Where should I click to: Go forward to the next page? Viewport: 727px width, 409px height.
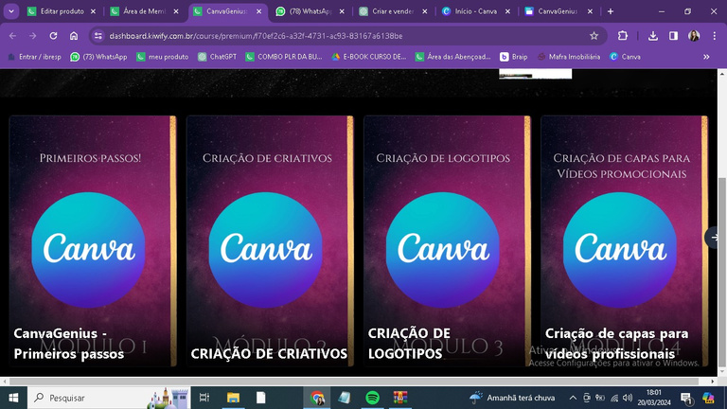(32, 36)
